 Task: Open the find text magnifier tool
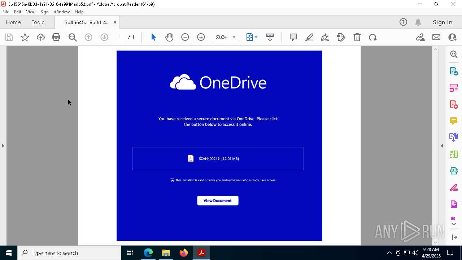tap(73, 37)
